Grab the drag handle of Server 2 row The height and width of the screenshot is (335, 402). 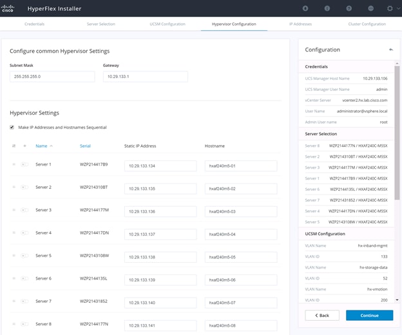pos(14,187)
